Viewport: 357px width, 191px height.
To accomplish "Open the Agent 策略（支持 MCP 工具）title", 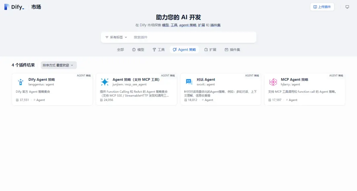I will coord(136,79).
